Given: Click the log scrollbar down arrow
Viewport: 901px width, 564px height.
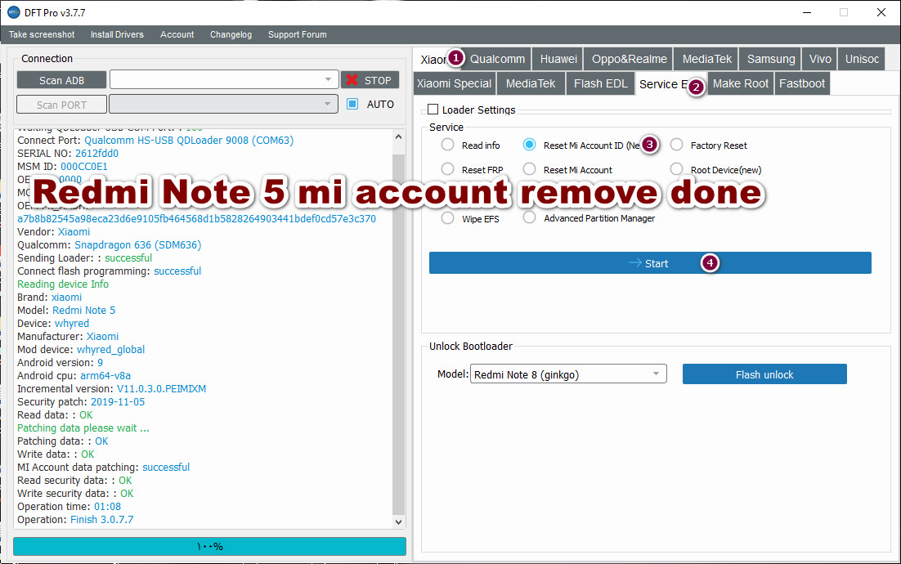Looking at the screenshot, I should point(398,521).
